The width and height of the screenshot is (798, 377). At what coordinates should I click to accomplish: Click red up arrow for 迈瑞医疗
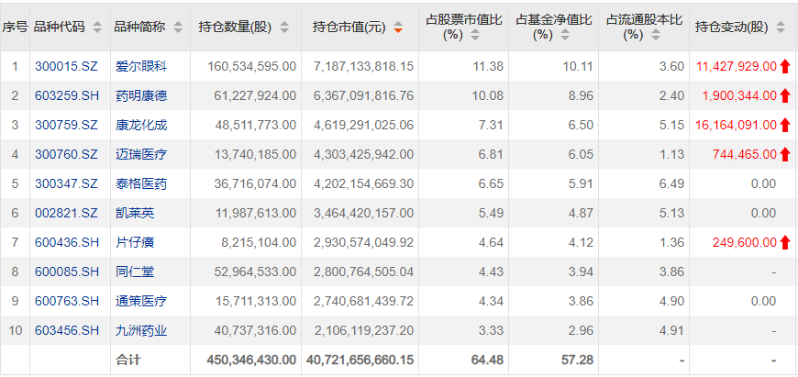tap(785, 154)
